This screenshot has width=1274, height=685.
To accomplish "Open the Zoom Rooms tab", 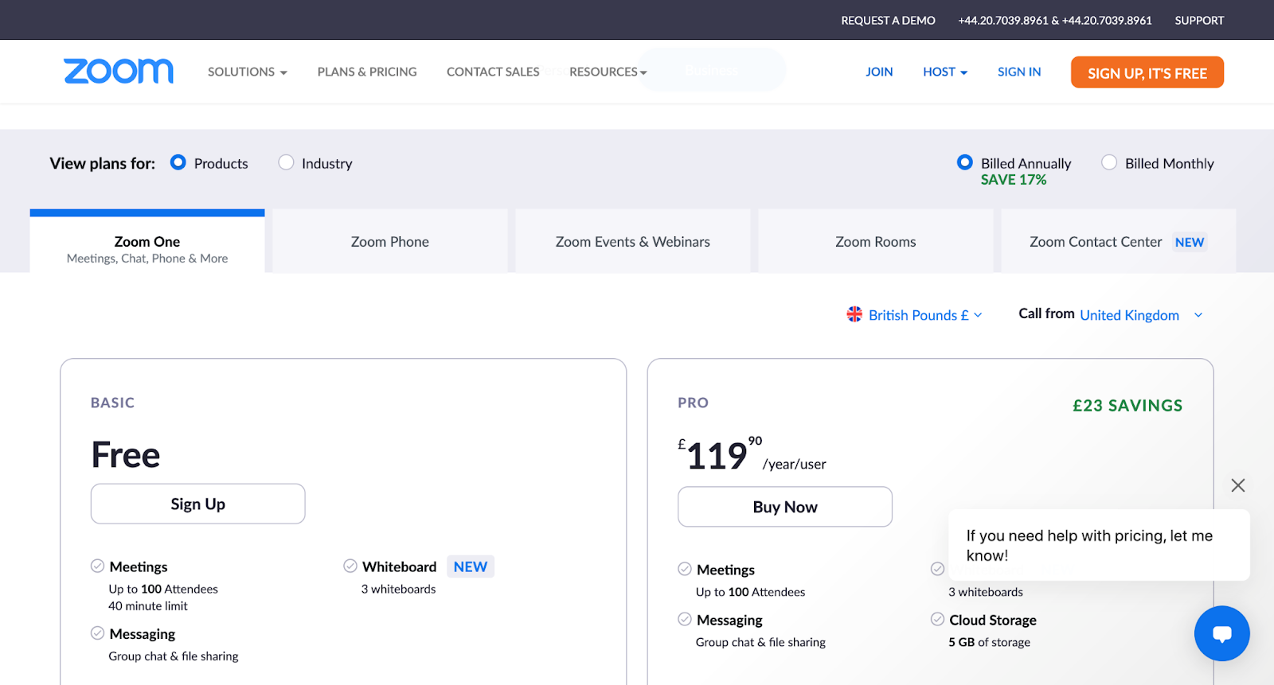I will coord(876,242).
